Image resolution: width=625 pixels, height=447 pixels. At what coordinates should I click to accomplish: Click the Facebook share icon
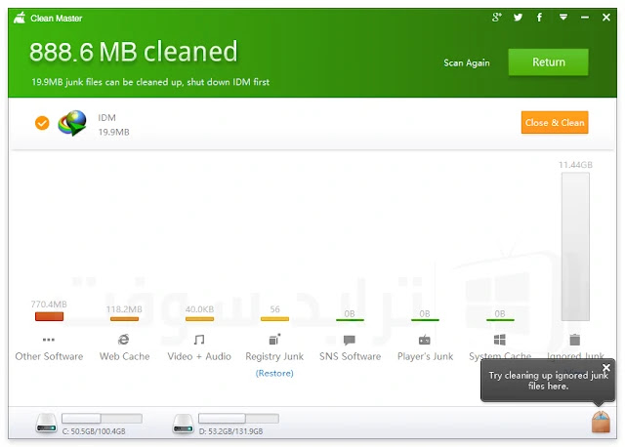[539, 18]
